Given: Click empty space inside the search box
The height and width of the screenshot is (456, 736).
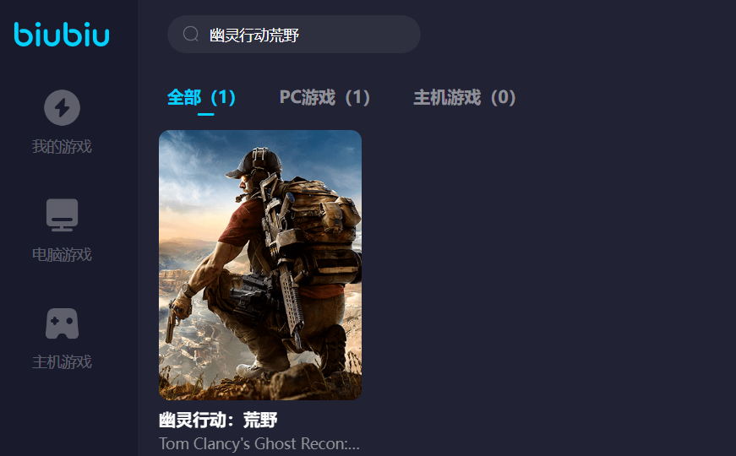Looking at the screenshot, I should coord(359,35).
